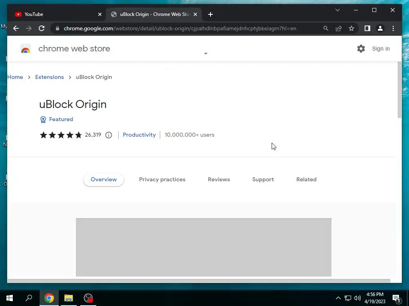Share this page via the share icon
The height and width of the screenshot is (306, 409).
339,28
